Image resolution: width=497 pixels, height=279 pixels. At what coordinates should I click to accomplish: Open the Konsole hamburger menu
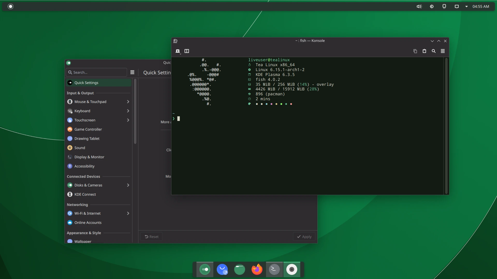pos(443,51)
